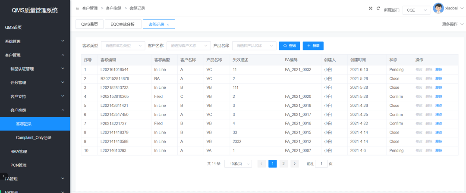Click 客户抱怨 in the breadcrumb
Viewport: 466px width, 193px height.
113,8
